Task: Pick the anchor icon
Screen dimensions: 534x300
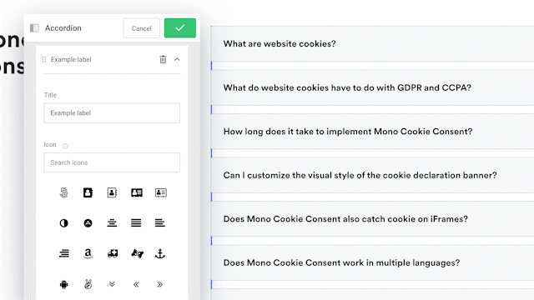Action: coord(160,253)
